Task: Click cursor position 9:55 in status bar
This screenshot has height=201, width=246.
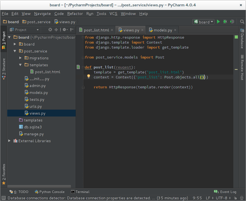Action: click(197, 198)
